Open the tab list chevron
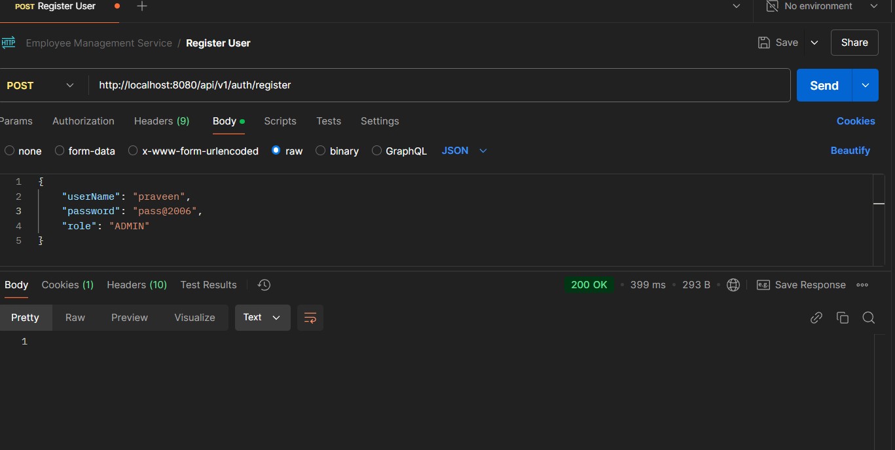 pyautogui.click(x=737, y=6)
